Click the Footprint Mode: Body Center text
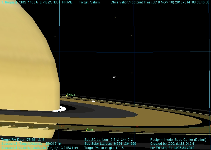The height and width of the screenshot is (150, 211). pyautogui.click(x=178, y=140)
